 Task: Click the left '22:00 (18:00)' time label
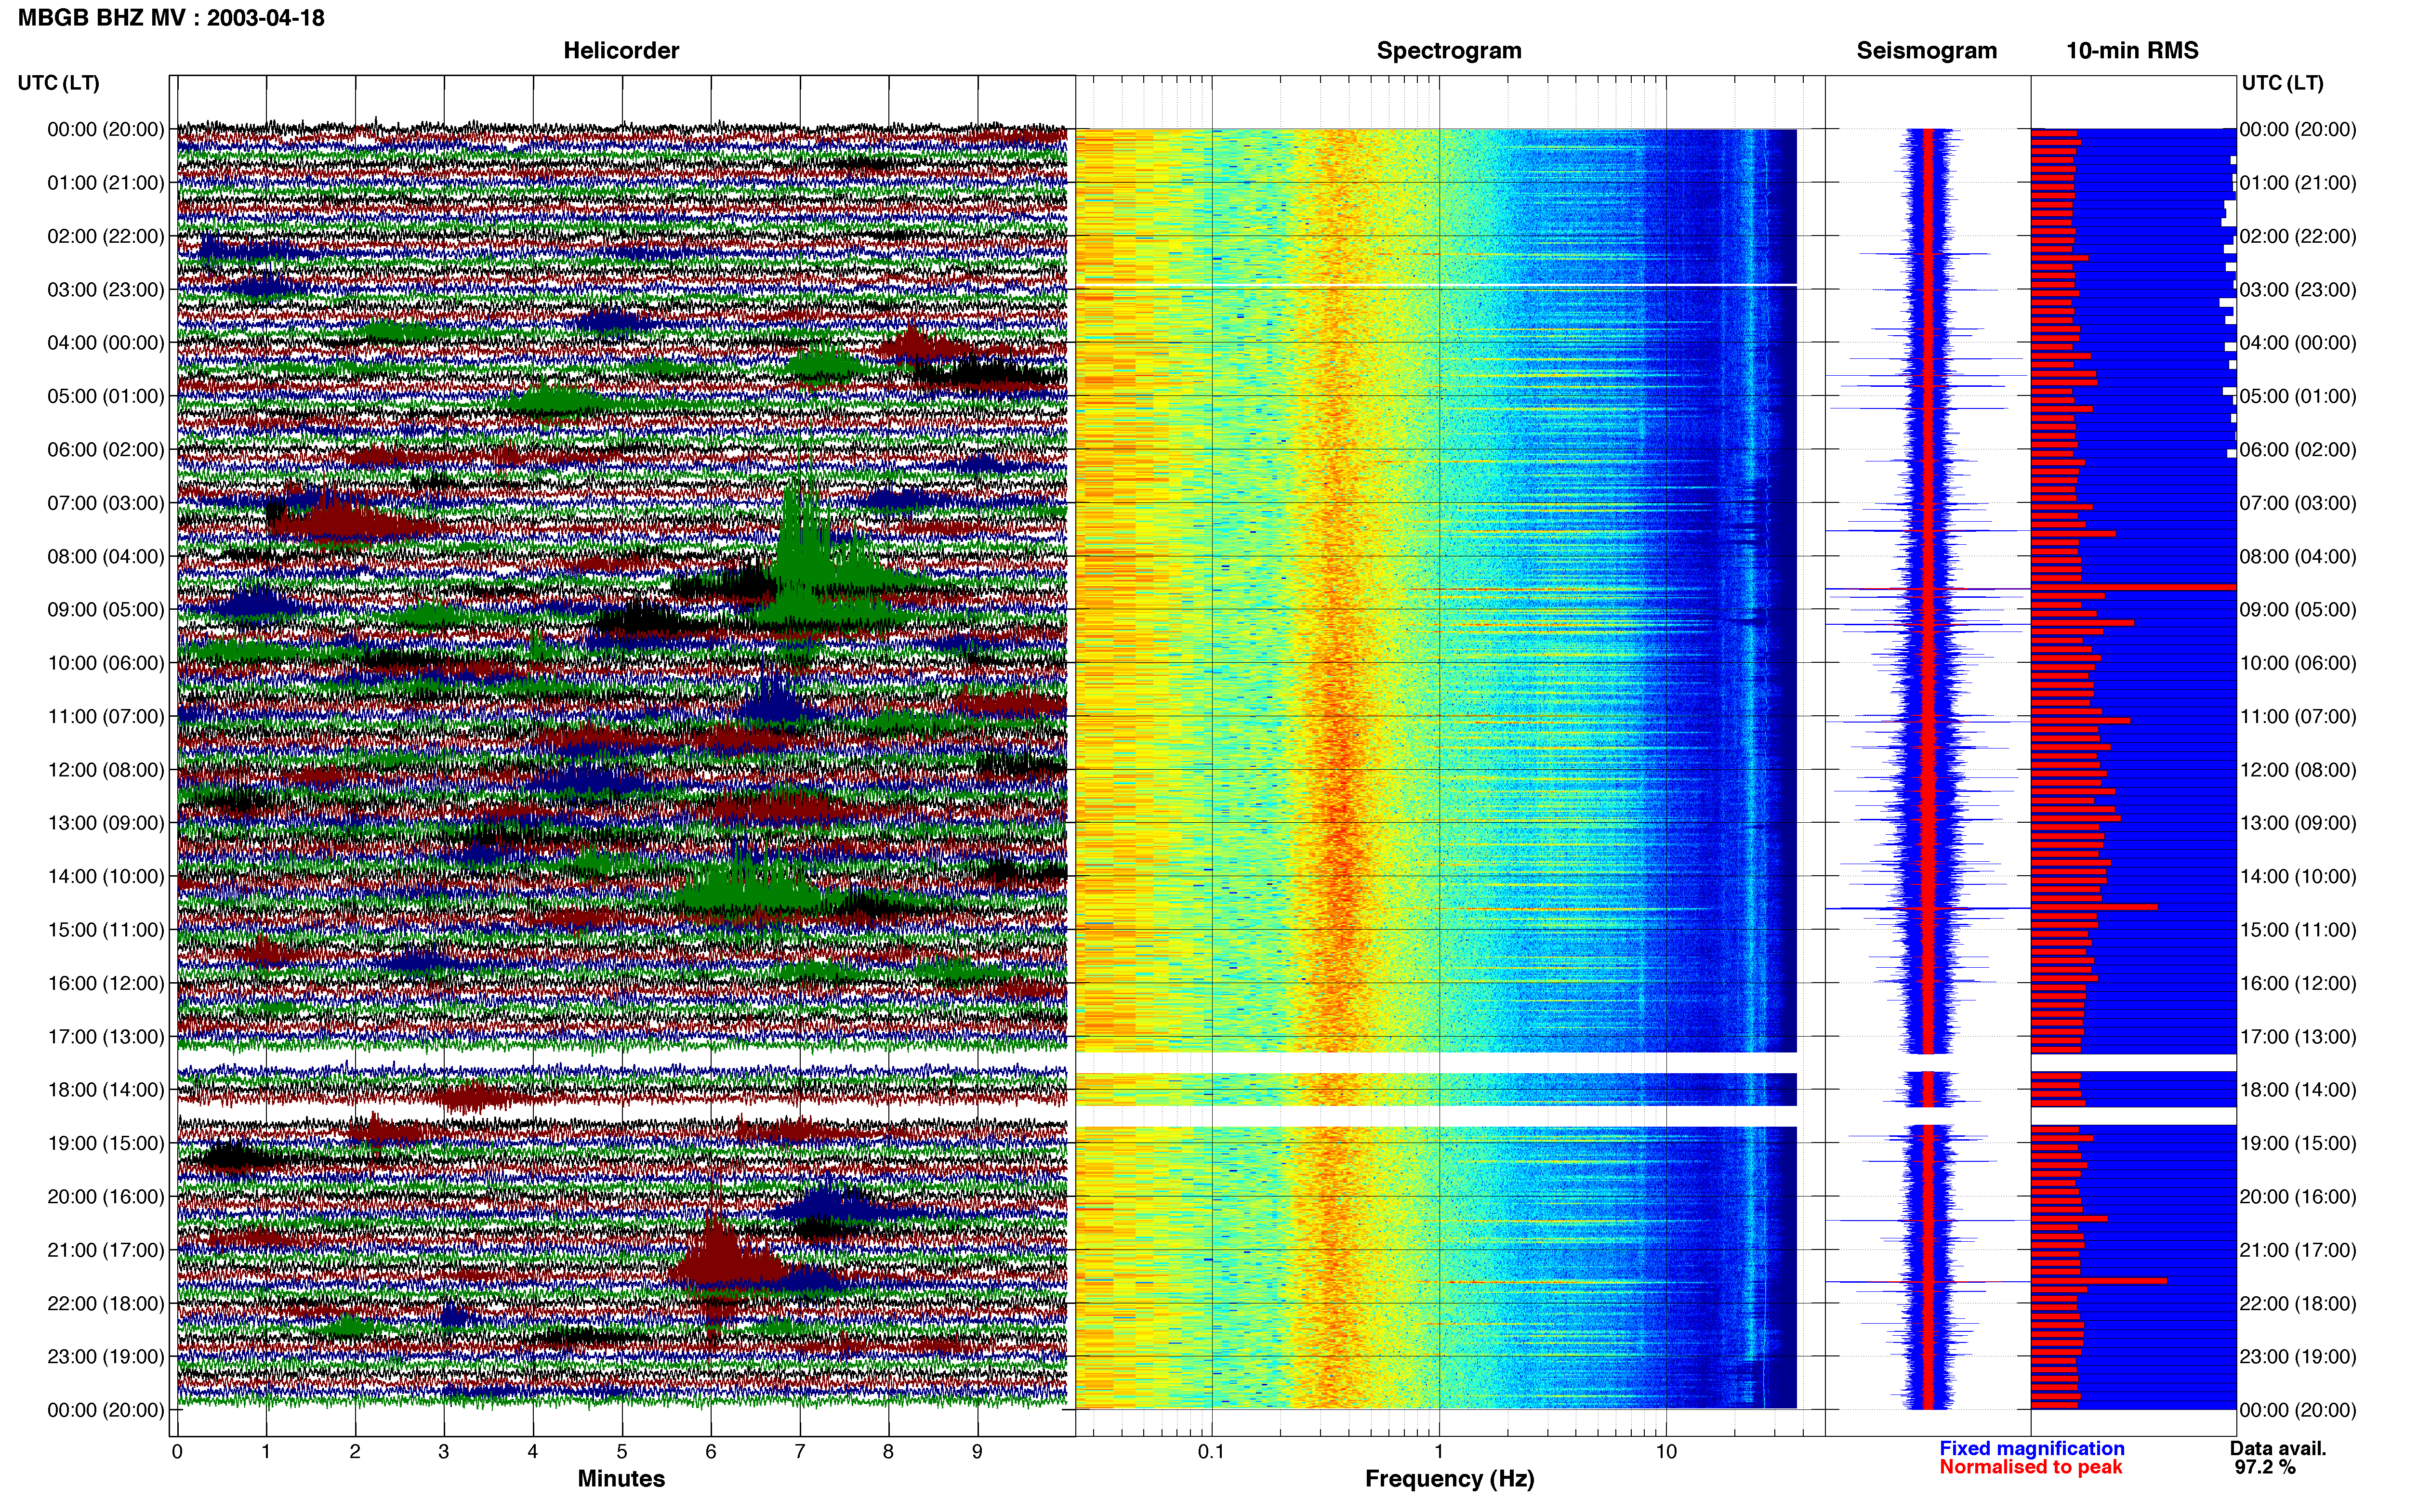105,1304
